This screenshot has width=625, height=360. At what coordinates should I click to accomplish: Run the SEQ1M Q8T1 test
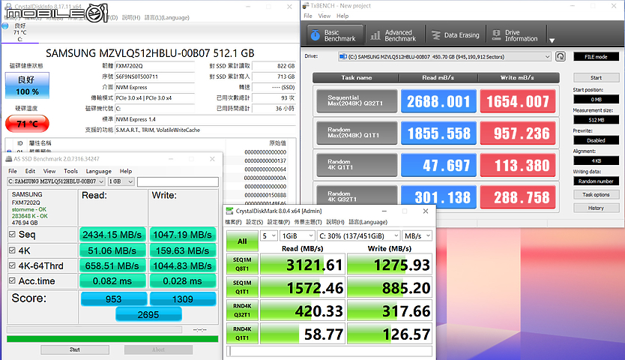(x=242, y=264)
